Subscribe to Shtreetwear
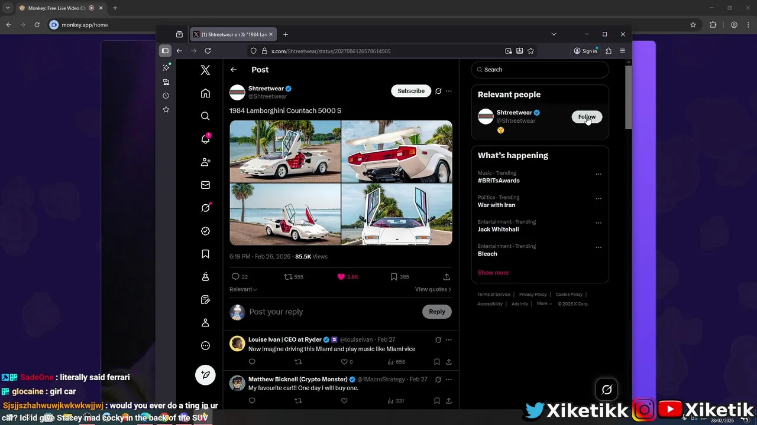Screen dimensions: 757x425 (411, 91)
